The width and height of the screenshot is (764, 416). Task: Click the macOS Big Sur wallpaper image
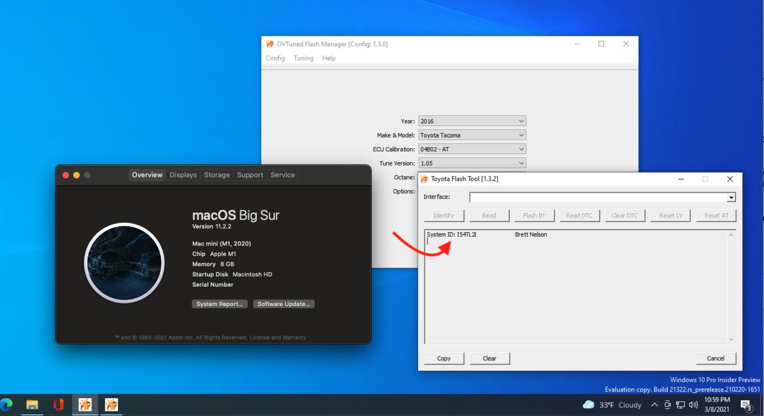coord(124,263)
